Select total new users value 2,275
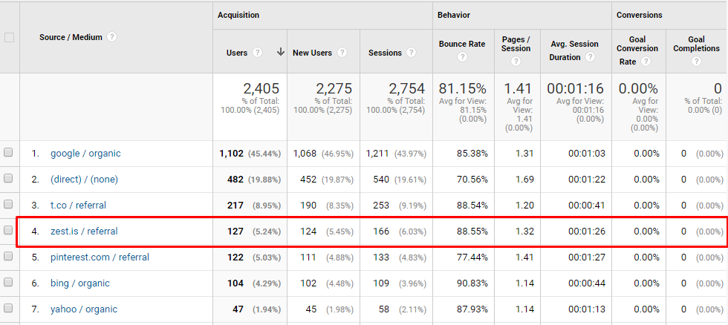Screen dimensions: 728x325 pos(334,88)
